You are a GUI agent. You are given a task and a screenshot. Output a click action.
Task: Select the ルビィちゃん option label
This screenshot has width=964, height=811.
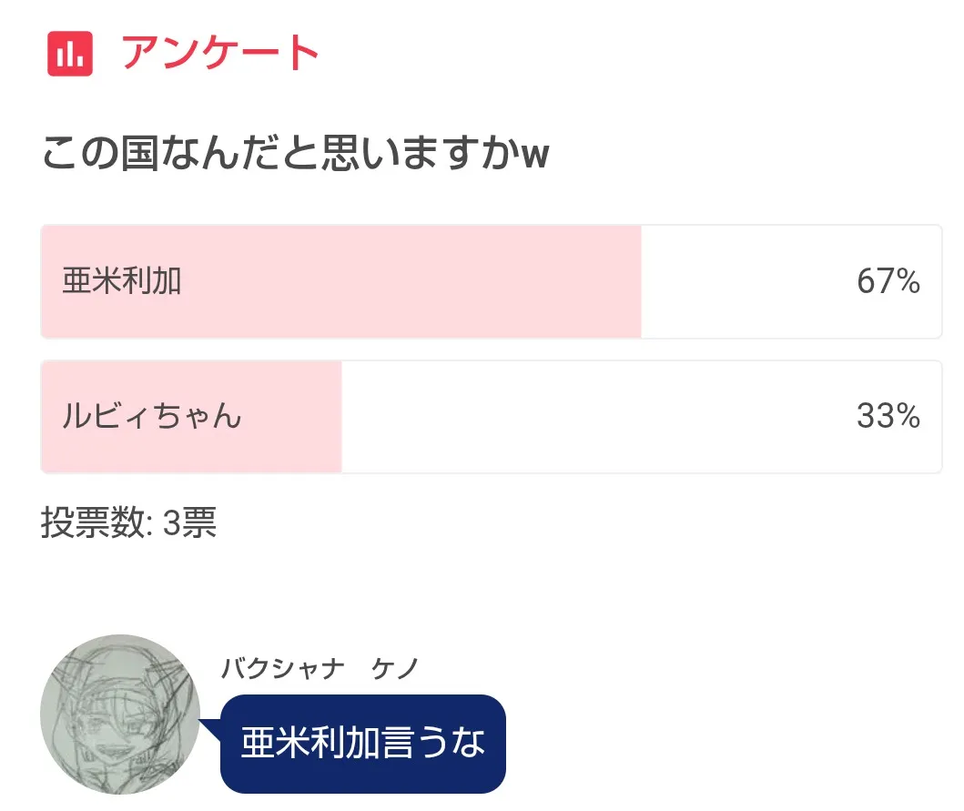tap(152, 417)
